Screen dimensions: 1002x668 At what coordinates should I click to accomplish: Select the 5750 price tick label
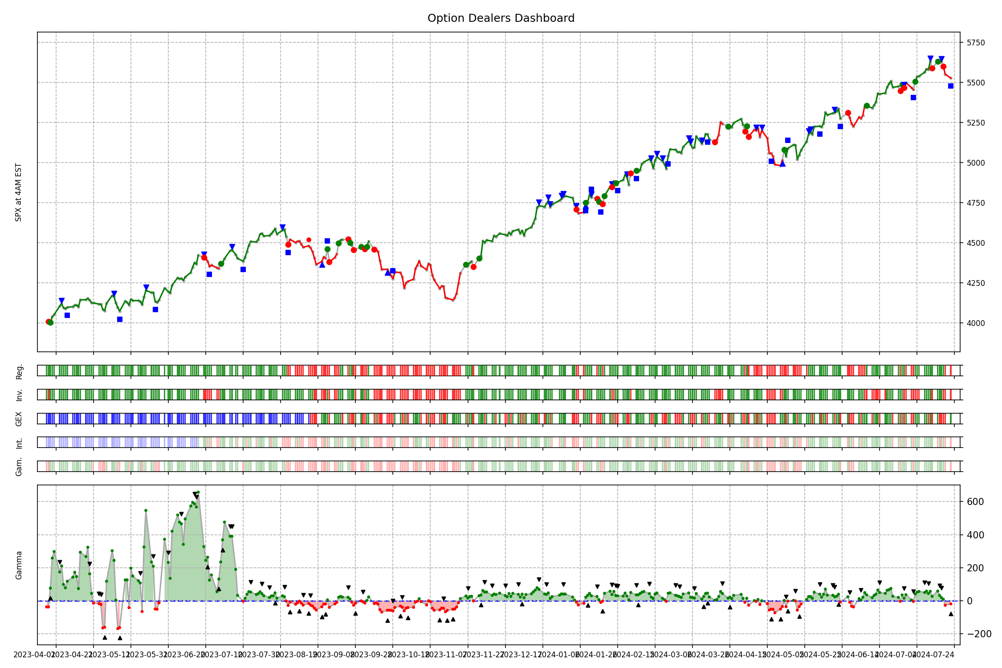pos(975,43)
